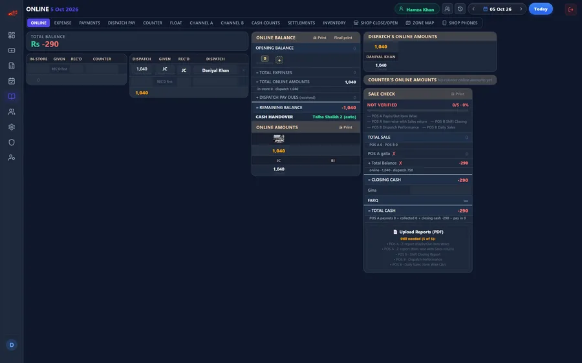Add opening balance with plus button
This screenshot has height=363, width=582.
pyautogui.click(x=279, y=59)
